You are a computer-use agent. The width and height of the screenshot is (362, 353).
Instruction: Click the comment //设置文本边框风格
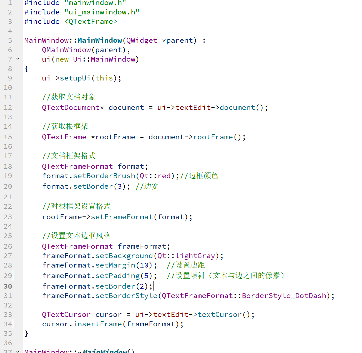[76, 236]
